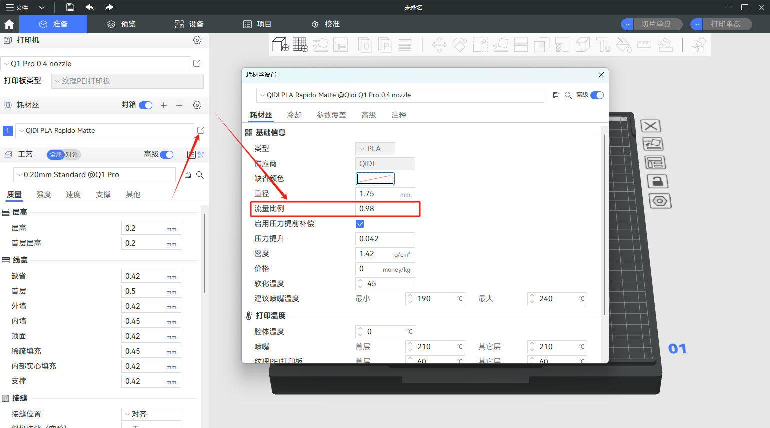770x428 pixels.
Task: Click the plus icon to add filament
Action: point(164,105)
